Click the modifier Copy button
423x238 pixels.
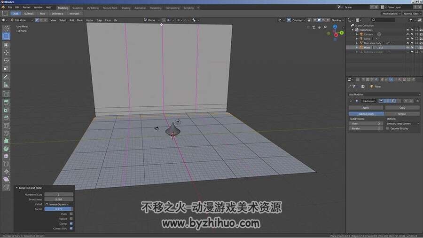coord(402,108)
